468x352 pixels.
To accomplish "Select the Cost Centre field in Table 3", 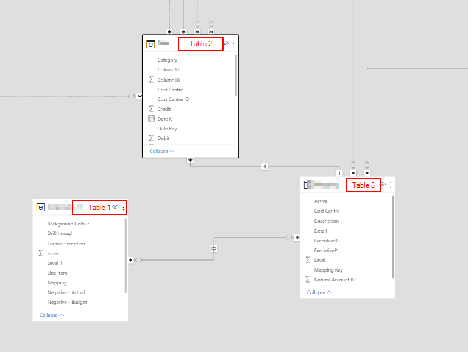I will point(327,211).
